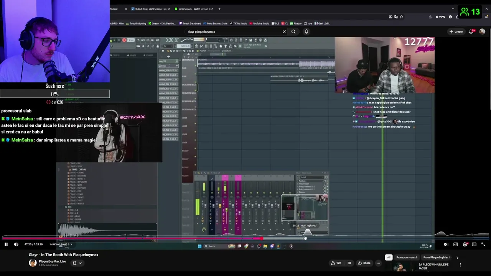Open the more actions ellipsis under the video
This screenshot has height=276, width=491.
point(378,263)
